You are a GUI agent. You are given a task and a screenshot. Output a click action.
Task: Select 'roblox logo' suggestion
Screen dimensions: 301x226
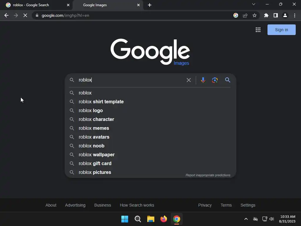[150, 111]
